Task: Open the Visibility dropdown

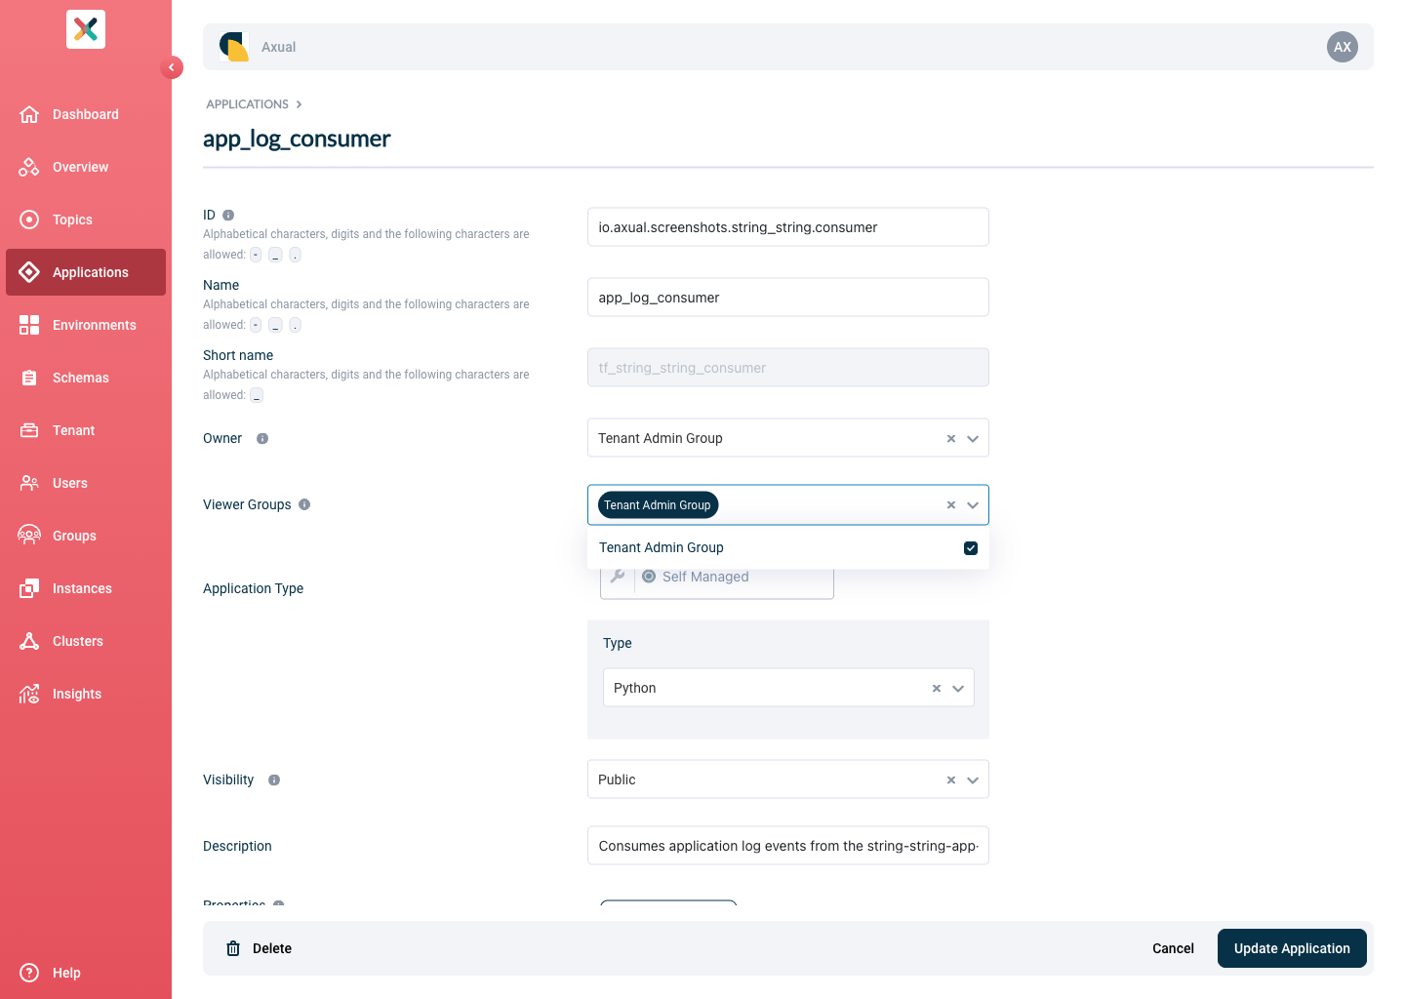Action: click(x=973, y=780)
